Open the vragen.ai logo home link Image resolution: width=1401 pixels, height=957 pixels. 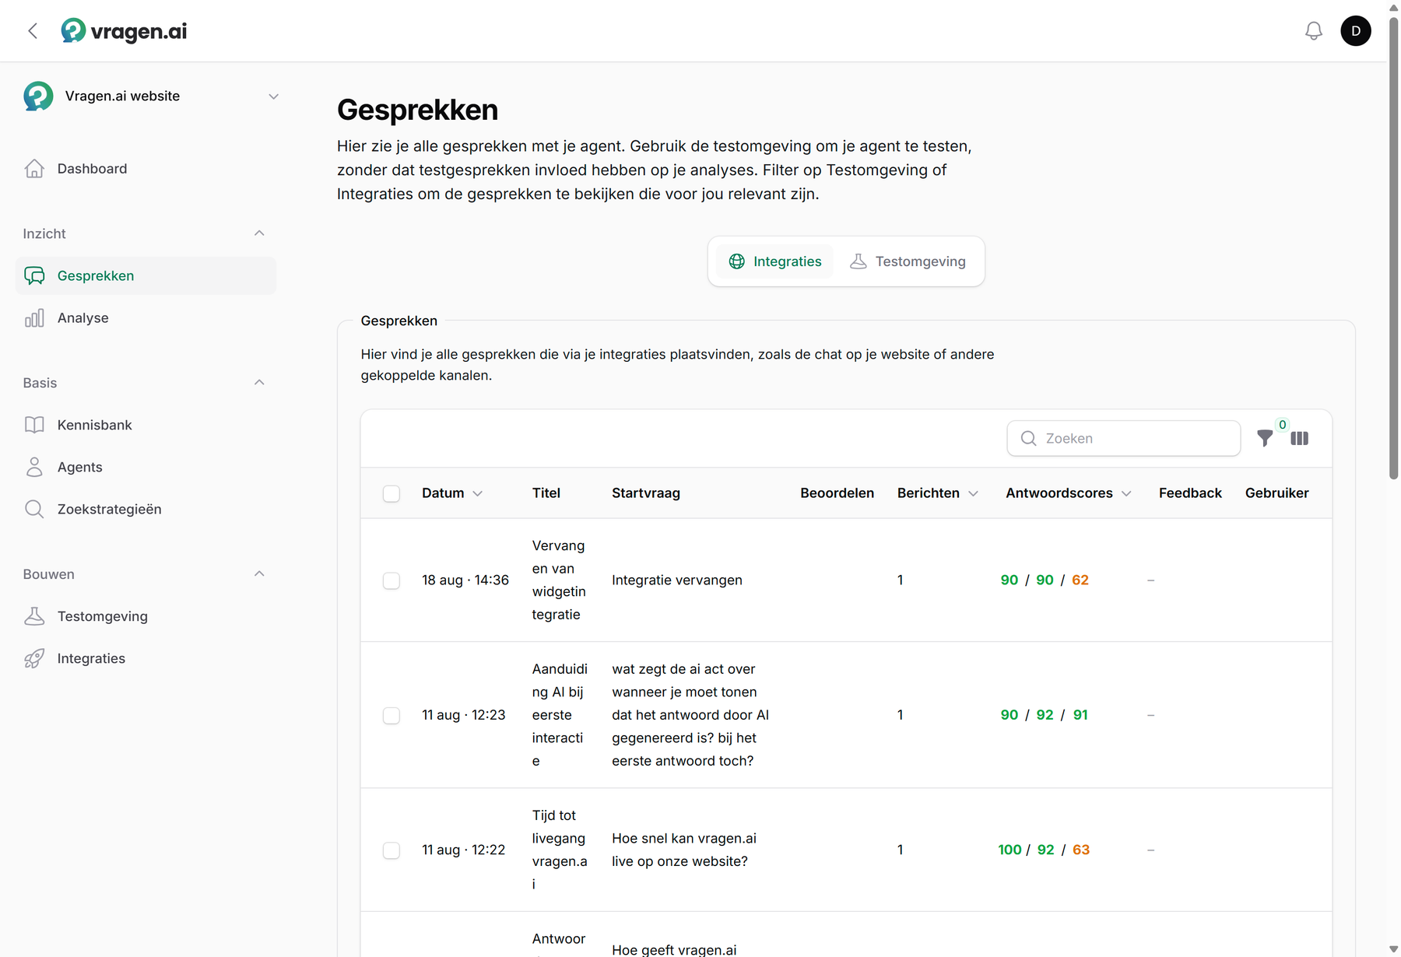click(x=124, y=31)
